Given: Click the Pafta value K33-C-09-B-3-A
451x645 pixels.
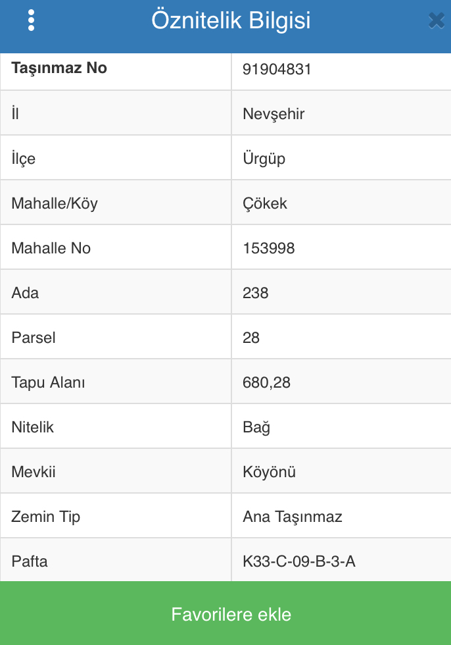Looking at the screenshot, I should click(299, 561).
